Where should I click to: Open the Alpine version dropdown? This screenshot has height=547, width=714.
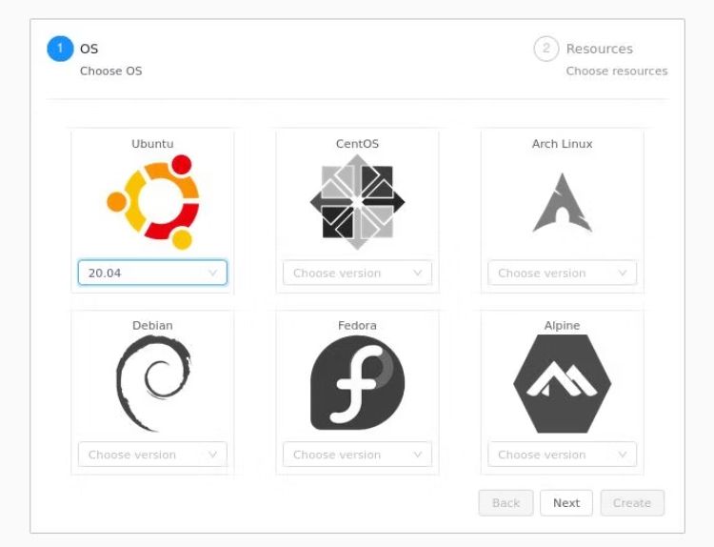coord(563,454)
